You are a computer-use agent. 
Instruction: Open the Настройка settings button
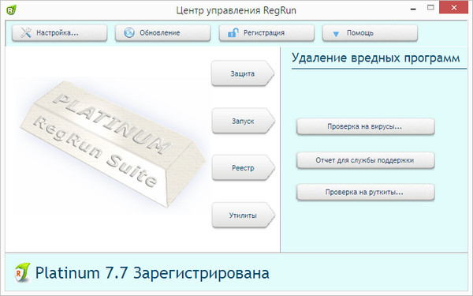click(x=59, y=32)
